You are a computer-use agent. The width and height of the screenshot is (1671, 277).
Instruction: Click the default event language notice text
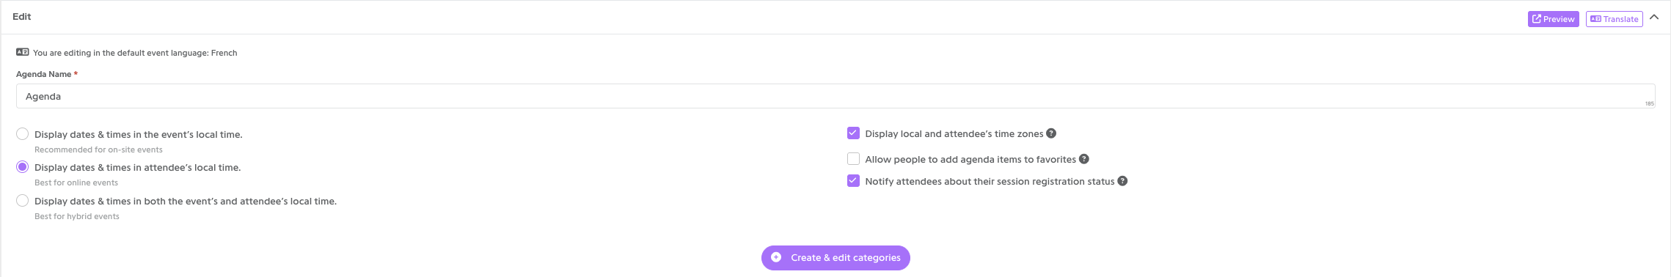point(135,53)
